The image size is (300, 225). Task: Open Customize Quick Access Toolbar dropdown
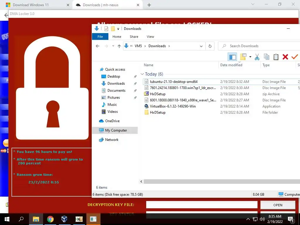coord(118,29)
